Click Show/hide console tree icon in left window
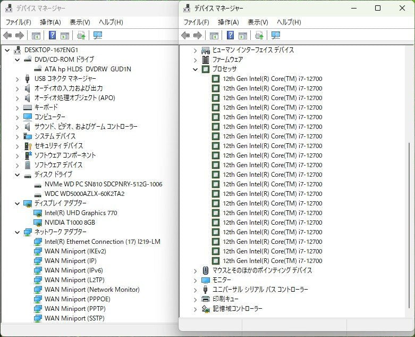The image size is (415, 337). (x=36, y=35)
